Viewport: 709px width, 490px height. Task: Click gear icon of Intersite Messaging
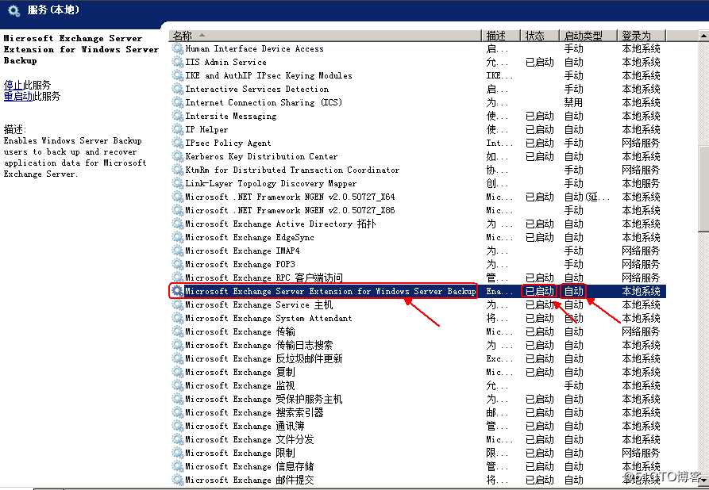pos(178,116)
